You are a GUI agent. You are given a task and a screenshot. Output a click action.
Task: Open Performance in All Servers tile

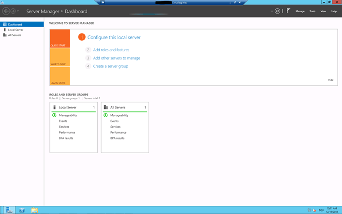point(118,132)
